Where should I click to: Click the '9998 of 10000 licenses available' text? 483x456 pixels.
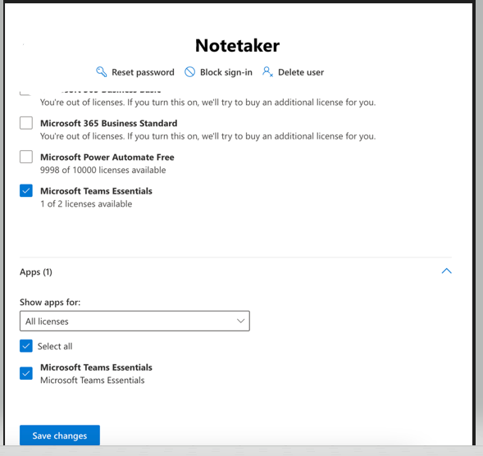(x=103, y=170)
